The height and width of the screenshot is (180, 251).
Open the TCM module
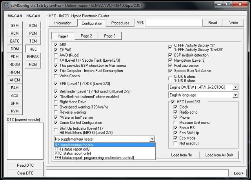(x=33, y=41)
